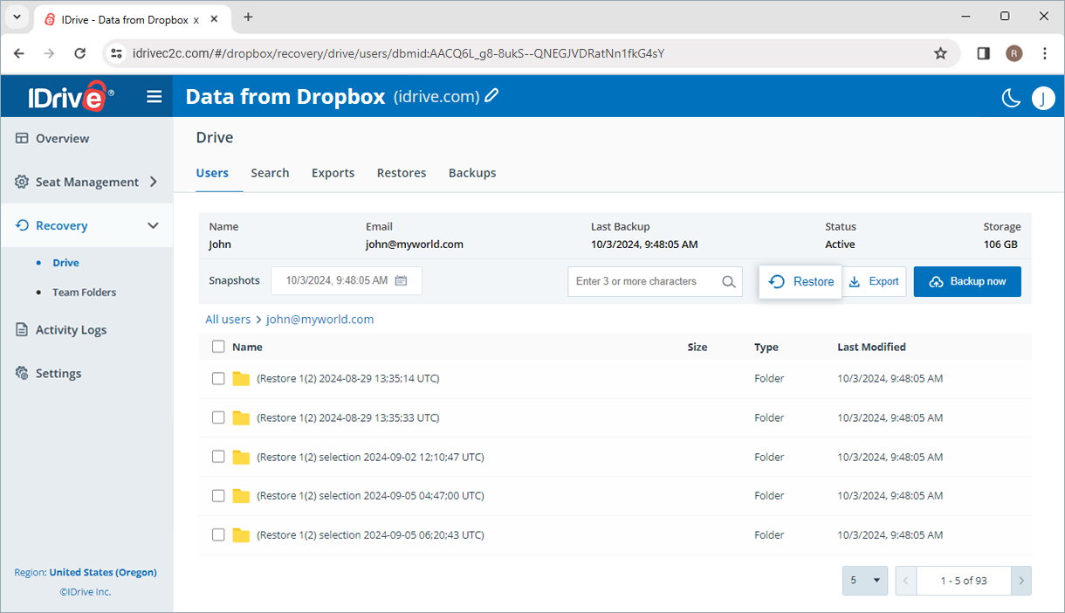The image size is (1065, 613).
Task: Click the search magnifier icon in search box
Action: point(729,281)
